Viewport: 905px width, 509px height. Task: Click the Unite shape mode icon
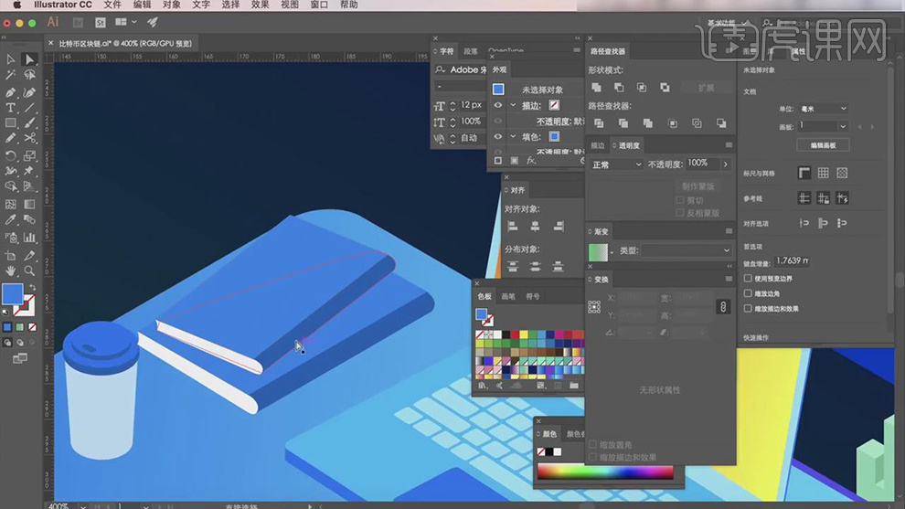[x=596, y=88]
